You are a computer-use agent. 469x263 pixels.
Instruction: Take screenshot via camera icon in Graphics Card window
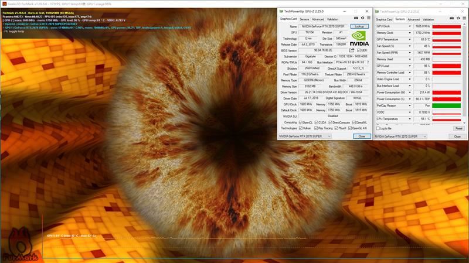click(356, 18)
